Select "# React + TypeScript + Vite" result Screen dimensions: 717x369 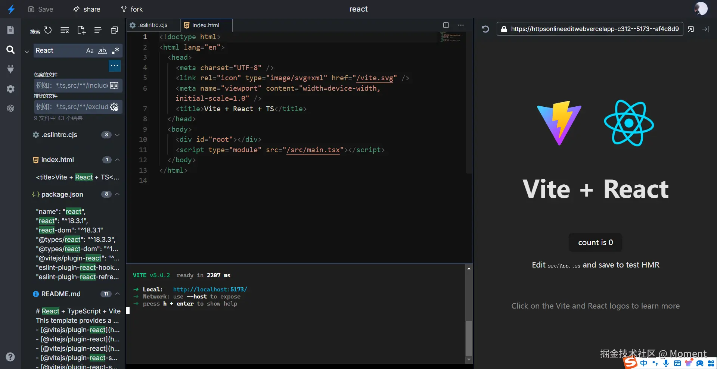(78, 311)
